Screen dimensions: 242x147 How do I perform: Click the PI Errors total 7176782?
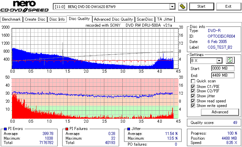tap(46, 143)
